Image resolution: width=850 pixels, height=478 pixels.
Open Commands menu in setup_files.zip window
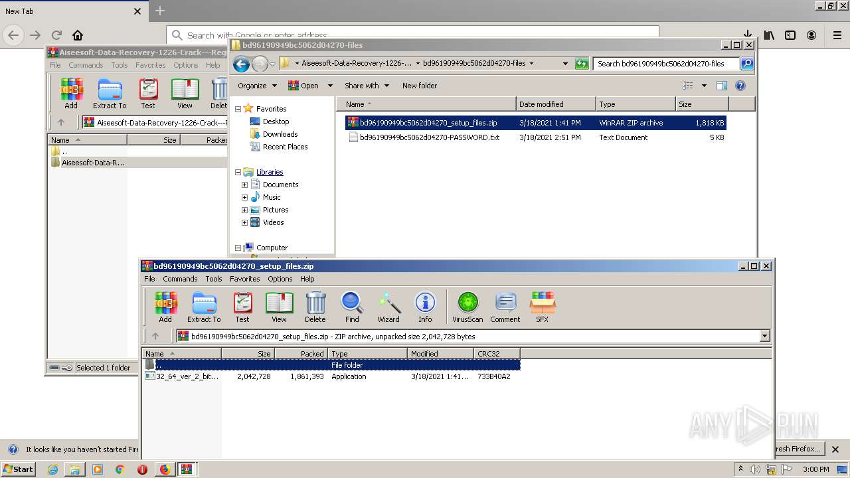pos(180,279)
